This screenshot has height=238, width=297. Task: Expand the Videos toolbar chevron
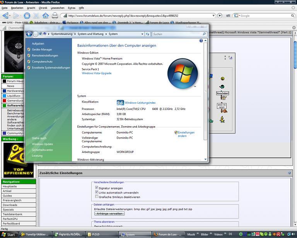(225, 233)
